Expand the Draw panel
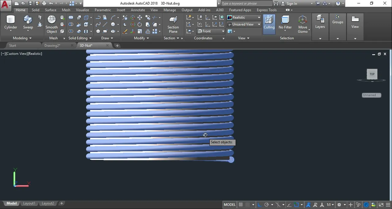This screenshot has height=209, width=392. coord(107,38)
